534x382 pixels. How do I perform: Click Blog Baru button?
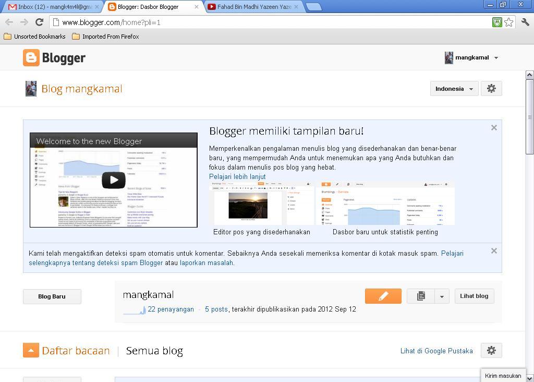click(52, 296)
